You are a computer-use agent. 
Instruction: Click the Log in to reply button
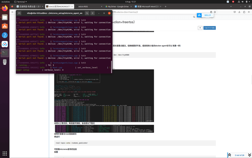tap(210, 28)
